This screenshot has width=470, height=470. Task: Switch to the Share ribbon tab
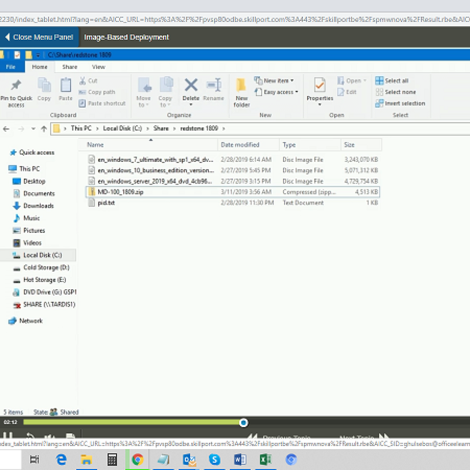[x=70, y=67]
